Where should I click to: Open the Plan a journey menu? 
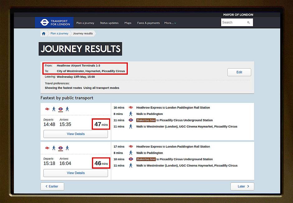click(85, 23)
